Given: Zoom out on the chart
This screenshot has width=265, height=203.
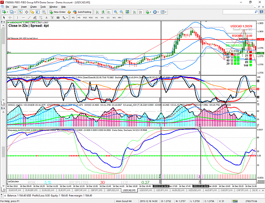Looking at the screenshot, I should tap(121, 12).
